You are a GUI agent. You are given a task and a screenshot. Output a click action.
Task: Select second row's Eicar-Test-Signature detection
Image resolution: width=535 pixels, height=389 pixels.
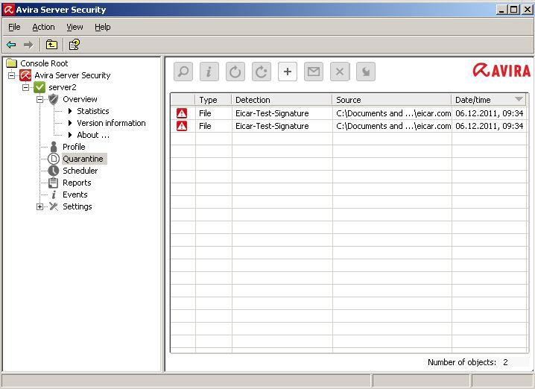coord(272,126)
